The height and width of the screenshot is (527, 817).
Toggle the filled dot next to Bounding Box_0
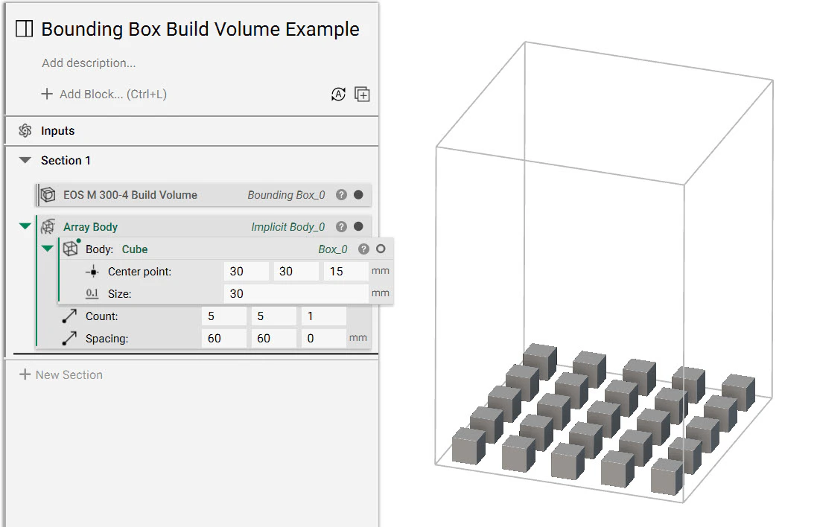(358, 194)
